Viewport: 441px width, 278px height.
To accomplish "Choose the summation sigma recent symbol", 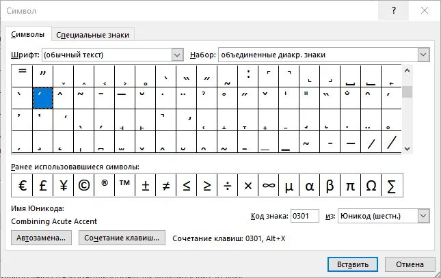I will pyautogui.click(x=392, y=185).
